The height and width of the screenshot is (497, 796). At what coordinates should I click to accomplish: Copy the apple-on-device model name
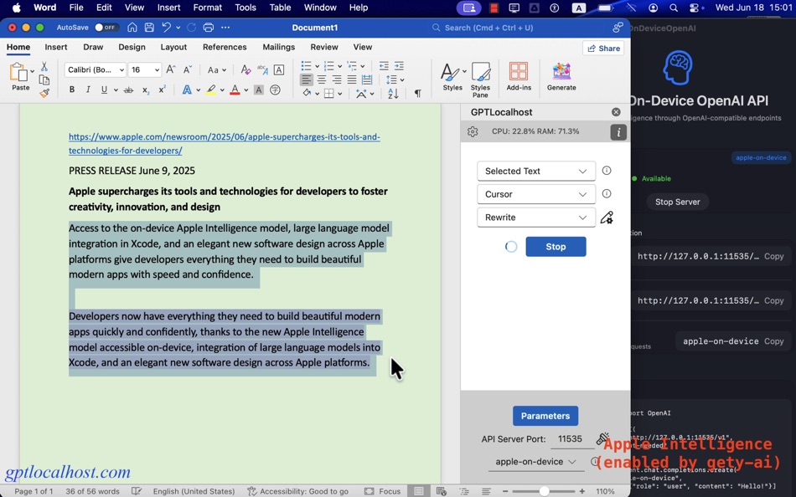point(773,341)
